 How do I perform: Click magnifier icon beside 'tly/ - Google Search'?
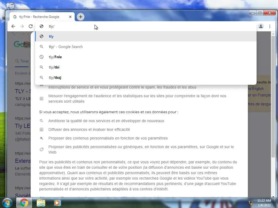coord(42,47)
